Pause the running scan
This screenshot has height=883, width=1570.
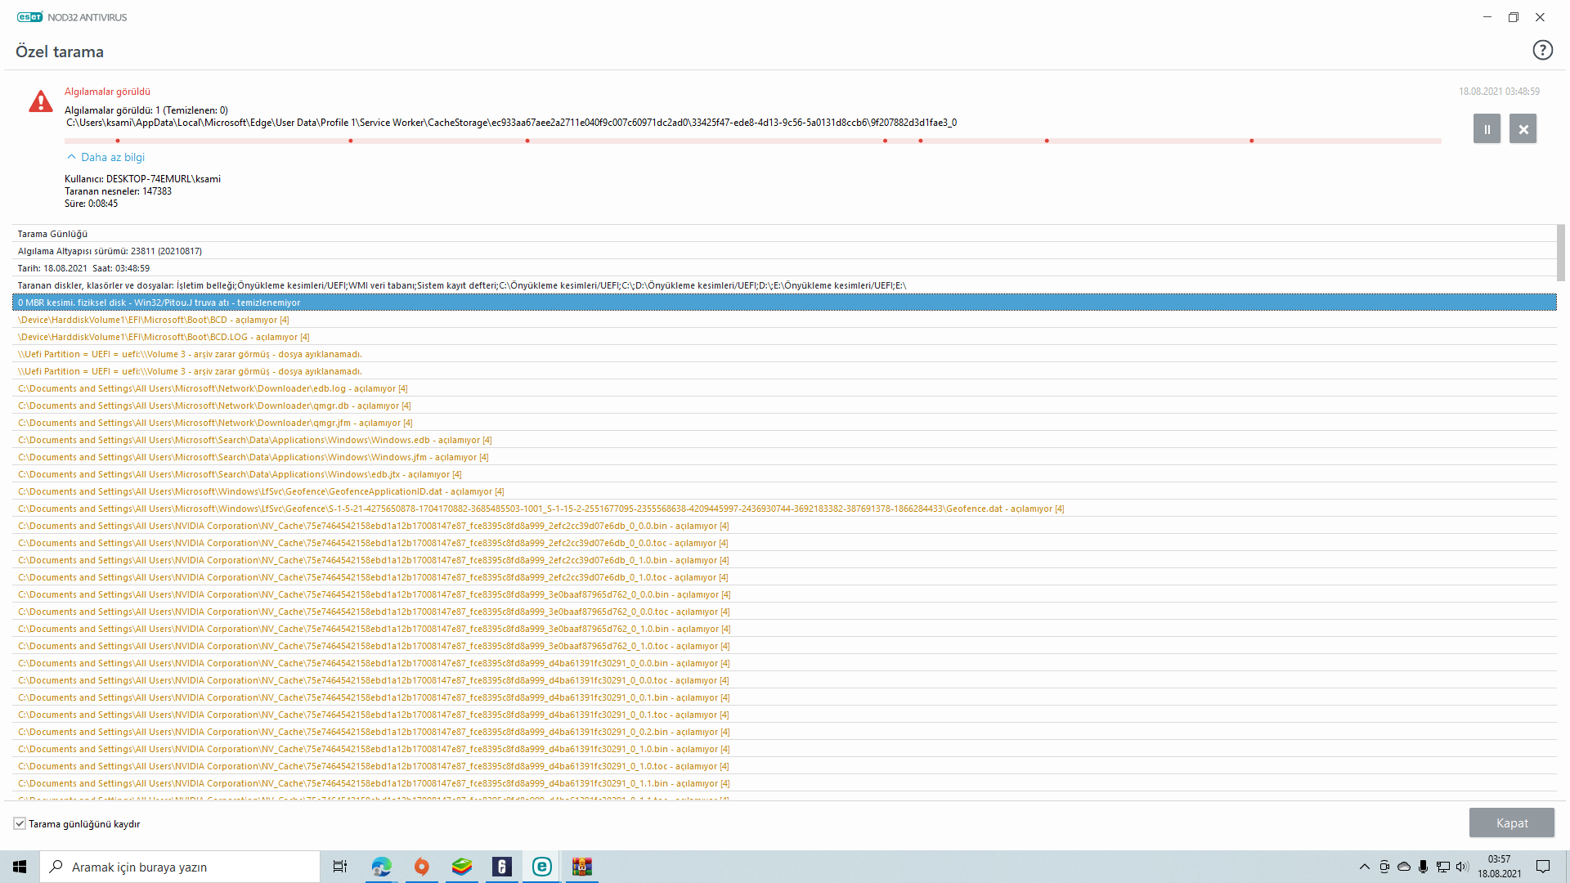(x=1487, y=129)
